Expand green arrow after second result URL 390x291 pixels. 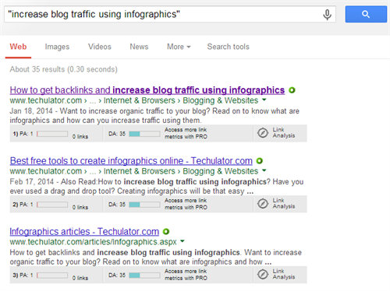coord(264,170)
